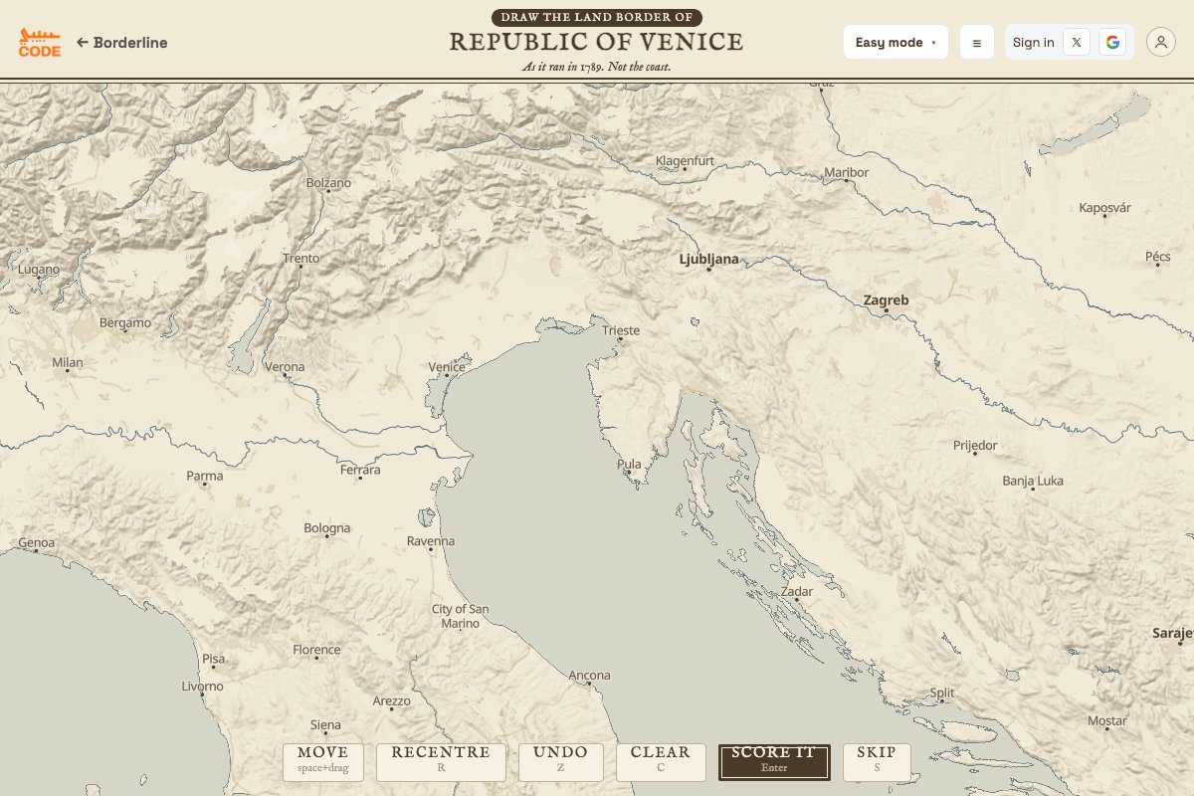Click the Venice city label on map
The height and width of the screenshot is (796, 1194).
click(x=447, y=367)
